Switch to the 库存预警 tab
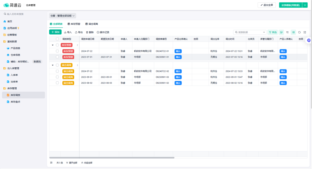Image resolution: width=312 pixels, height=169 pixels. [74, 24]
